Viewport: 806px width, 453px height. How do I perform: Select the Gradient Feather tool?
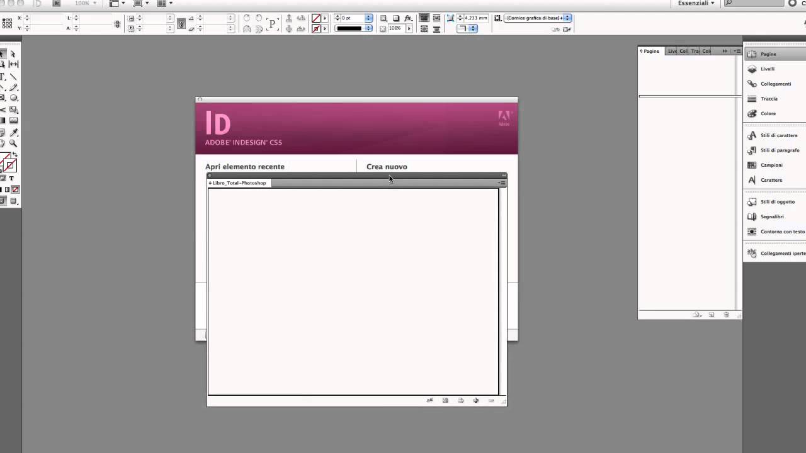13,120
